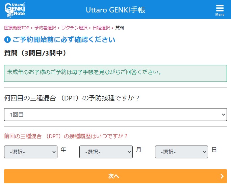Open the 1回目 vaccination count dropdown
This screenshot has width=231, height=188.
coord(115,115)
